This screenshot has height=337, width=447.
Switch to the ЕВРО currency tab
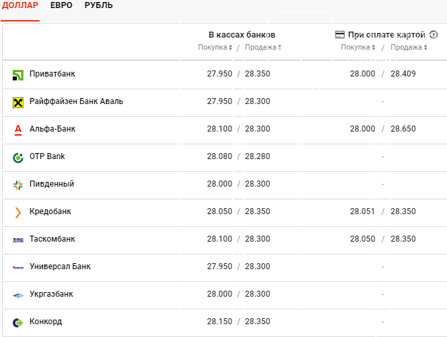click(x=62, y=5)
